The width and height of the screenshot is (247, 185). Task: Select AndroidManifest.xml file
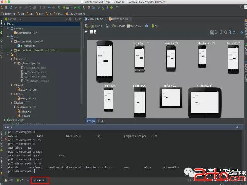pyautogui.click(x=28, y=32)
